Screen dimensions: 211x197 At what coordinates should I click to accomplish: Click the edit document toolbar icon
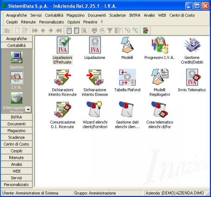[x=25, y=30]
